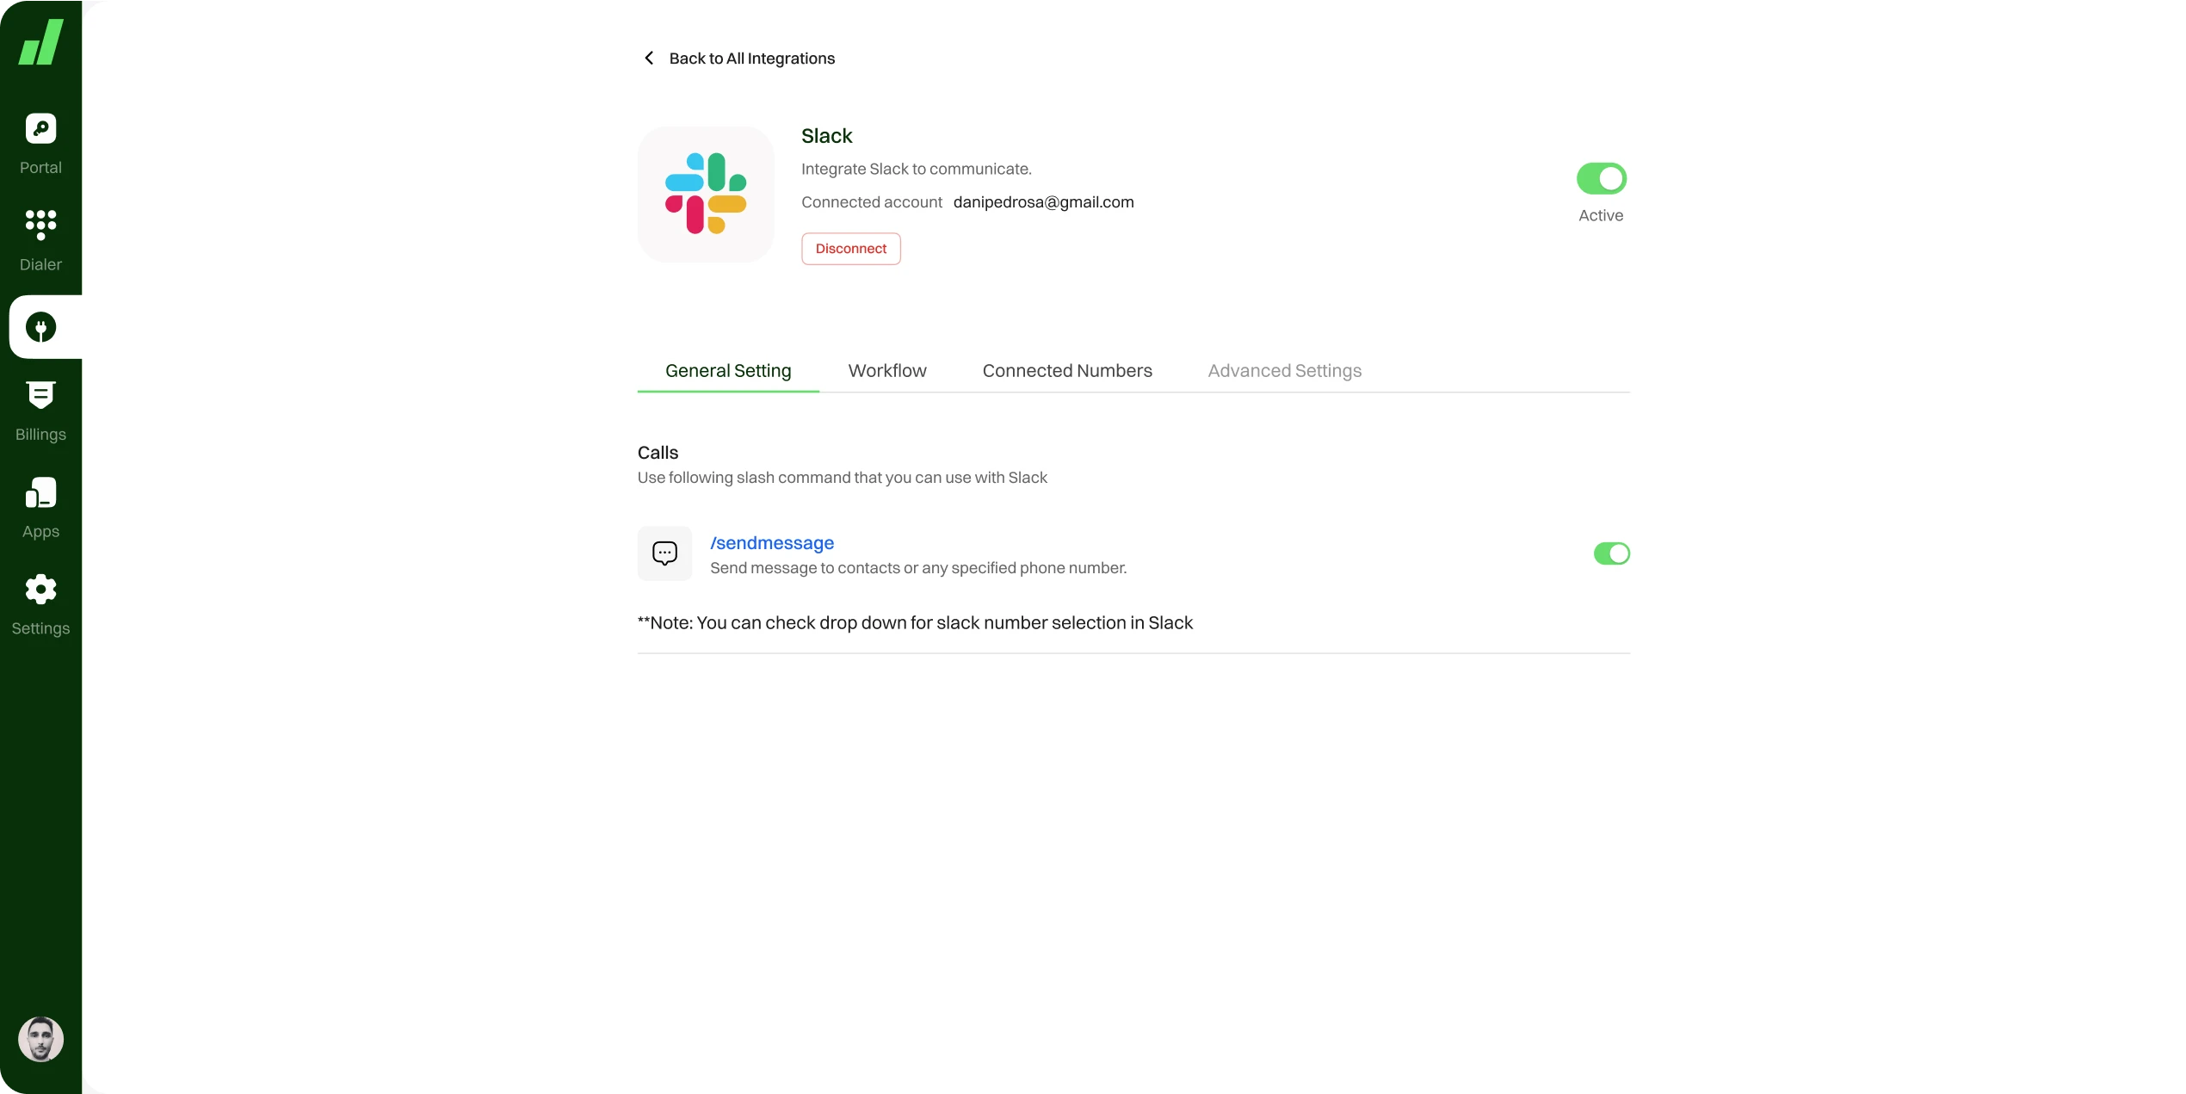This screenshot has height=1094, width=2186.
Task: Click the Slack logo thumbnail
Action: tap(706, 194)
